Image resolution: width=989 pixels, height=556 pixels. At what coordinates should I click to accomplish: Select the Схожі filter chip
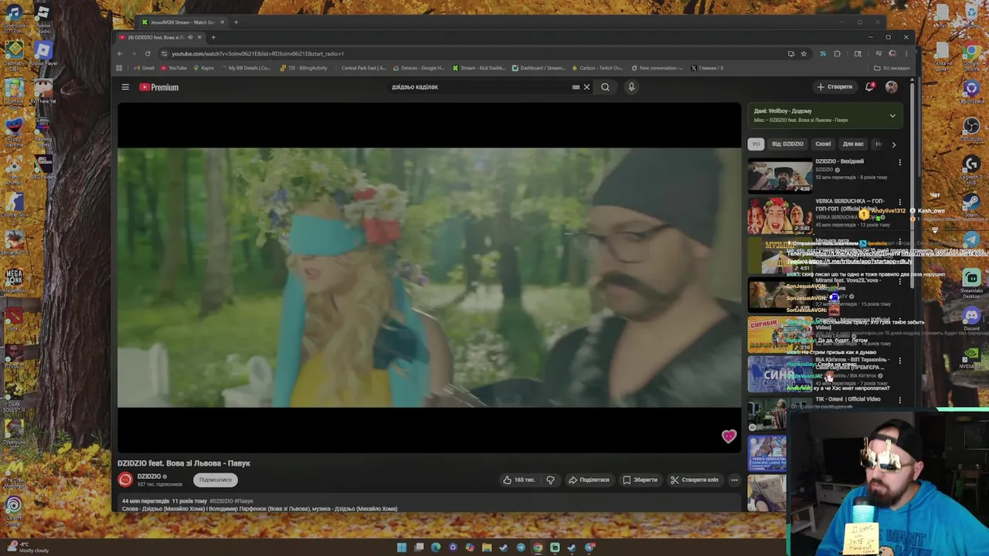pyautogui.click(x=823, y=144)
